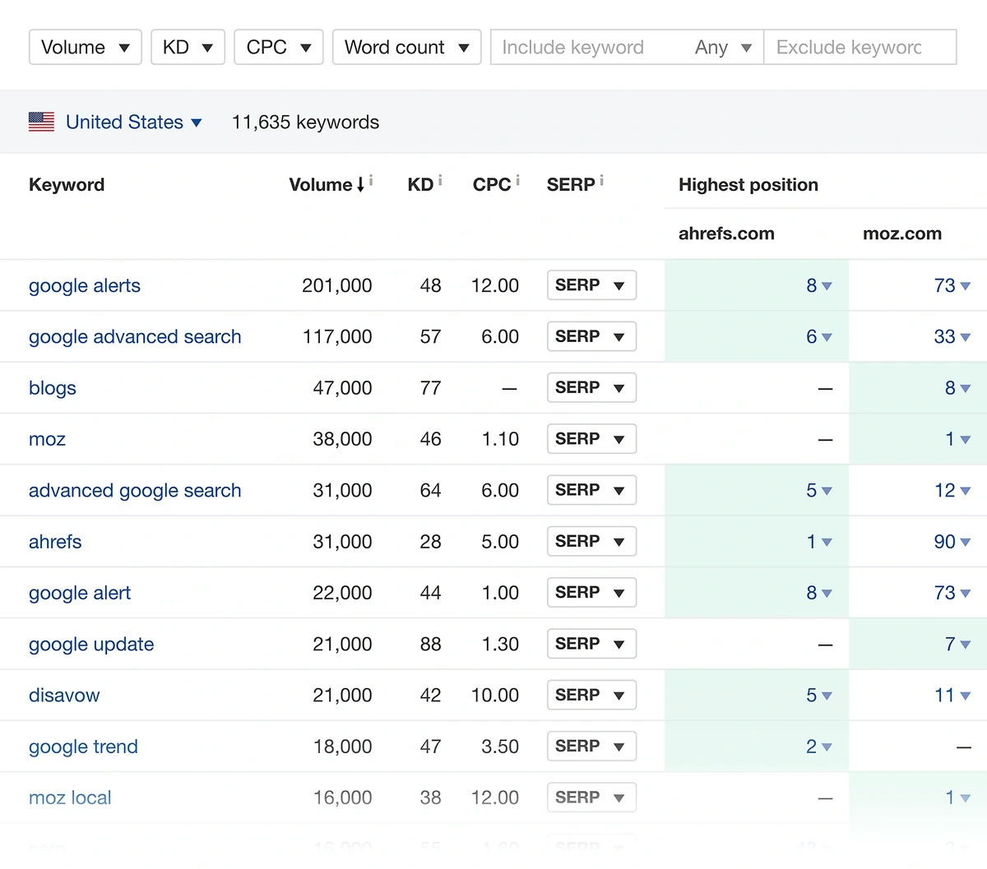Image resolution: width=987 pixels, height=869 pixels.
Task: Open the advanced google search keyword link
Action: click(135, 490)
